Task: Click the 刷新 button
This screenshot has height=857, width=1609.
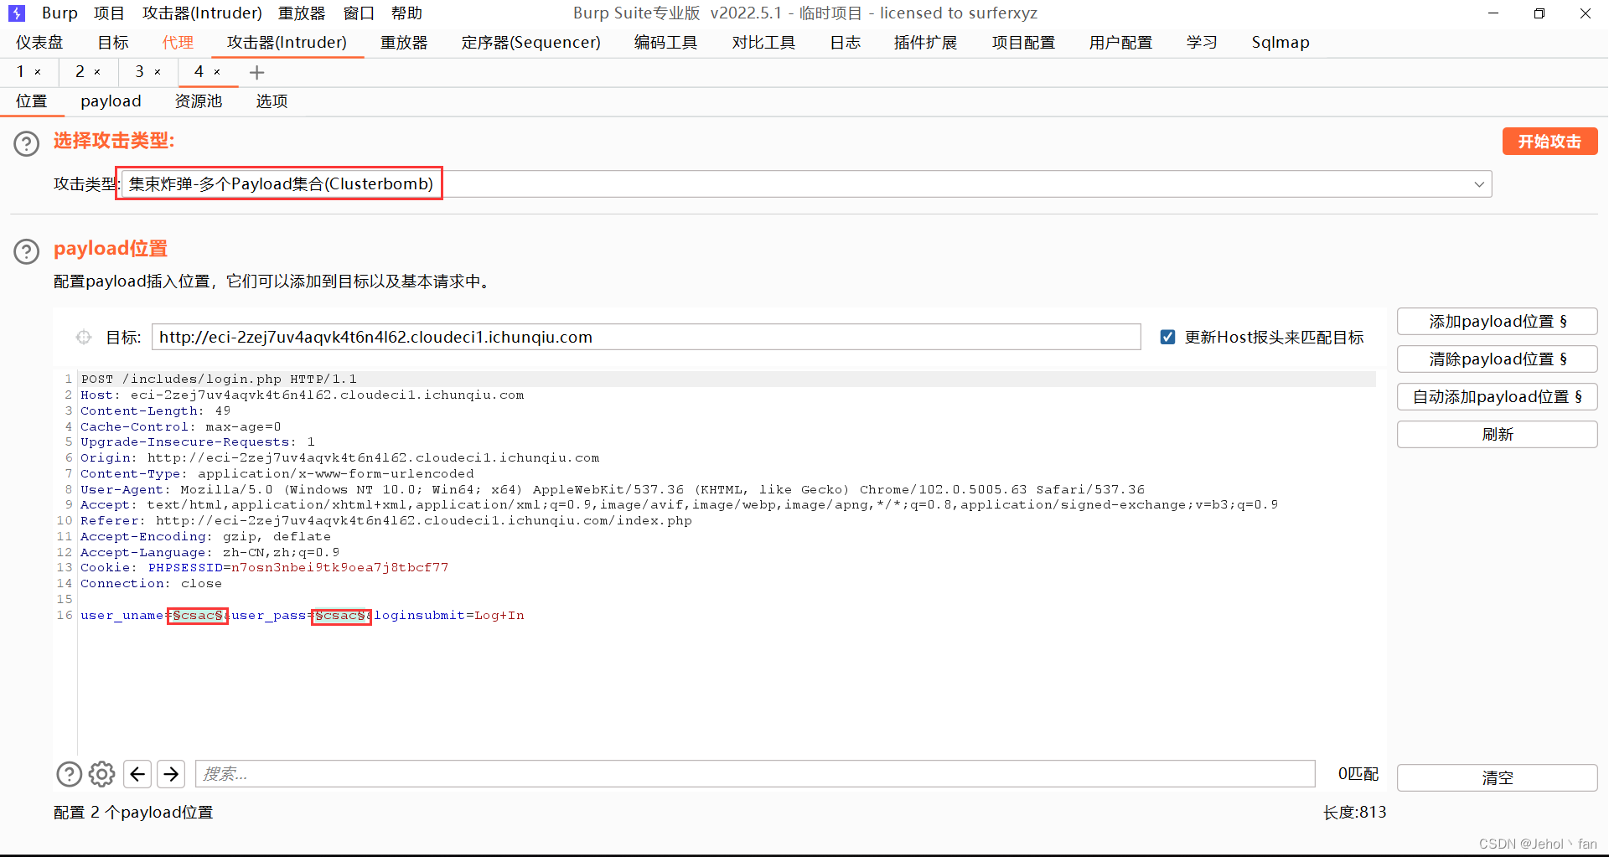Action: pos(1497,435)
